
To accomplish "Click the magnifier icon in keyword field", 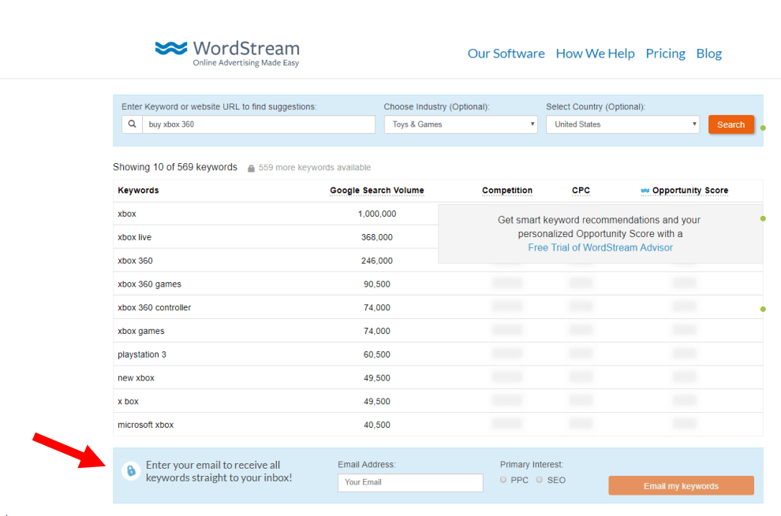I will (132, 124).
